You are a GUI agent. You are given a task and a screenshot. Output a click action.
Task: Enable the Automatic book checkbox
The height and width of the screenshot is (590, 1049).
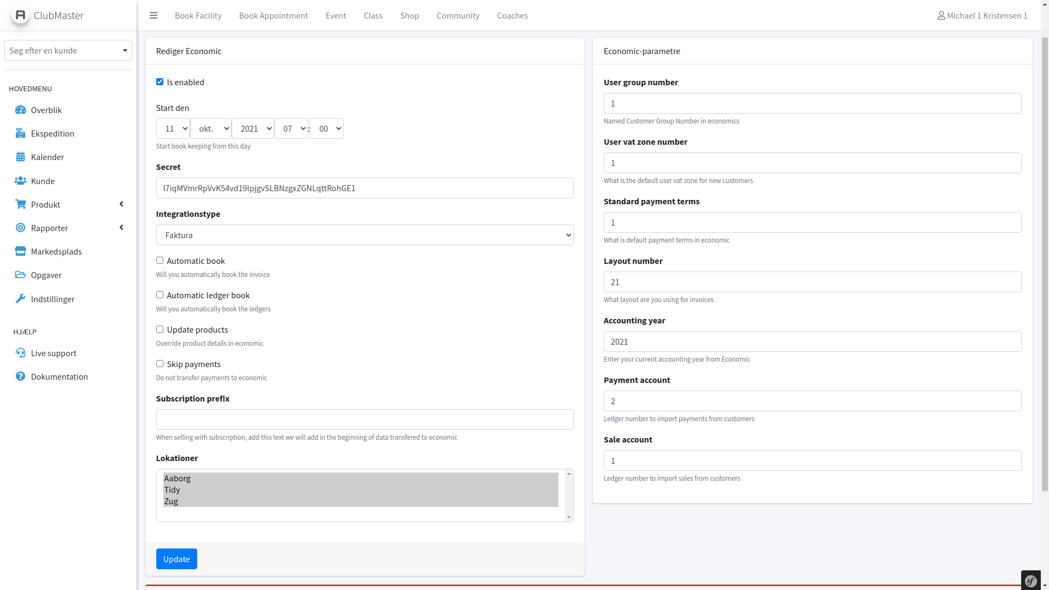coord(160,261)
